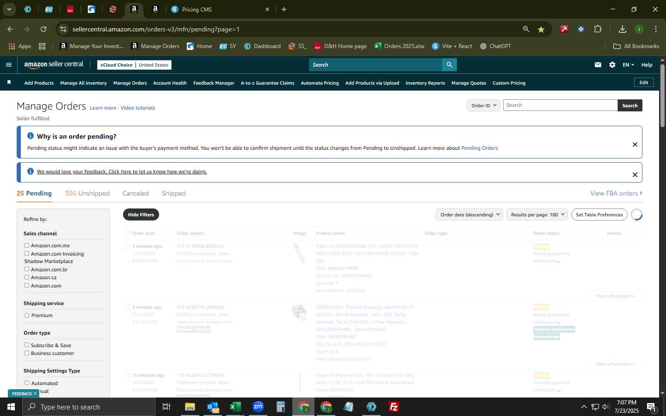Click the header Search text box
666x416 pixels.
click(x=375, y=65)
